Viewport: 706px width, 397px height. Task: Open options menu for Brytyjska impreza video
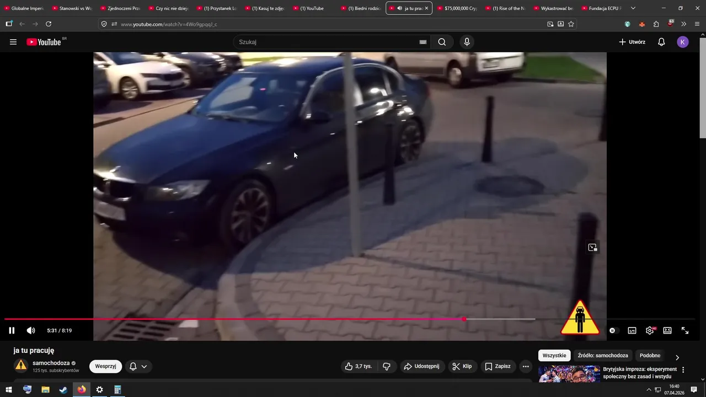click(x=683, y=370)
